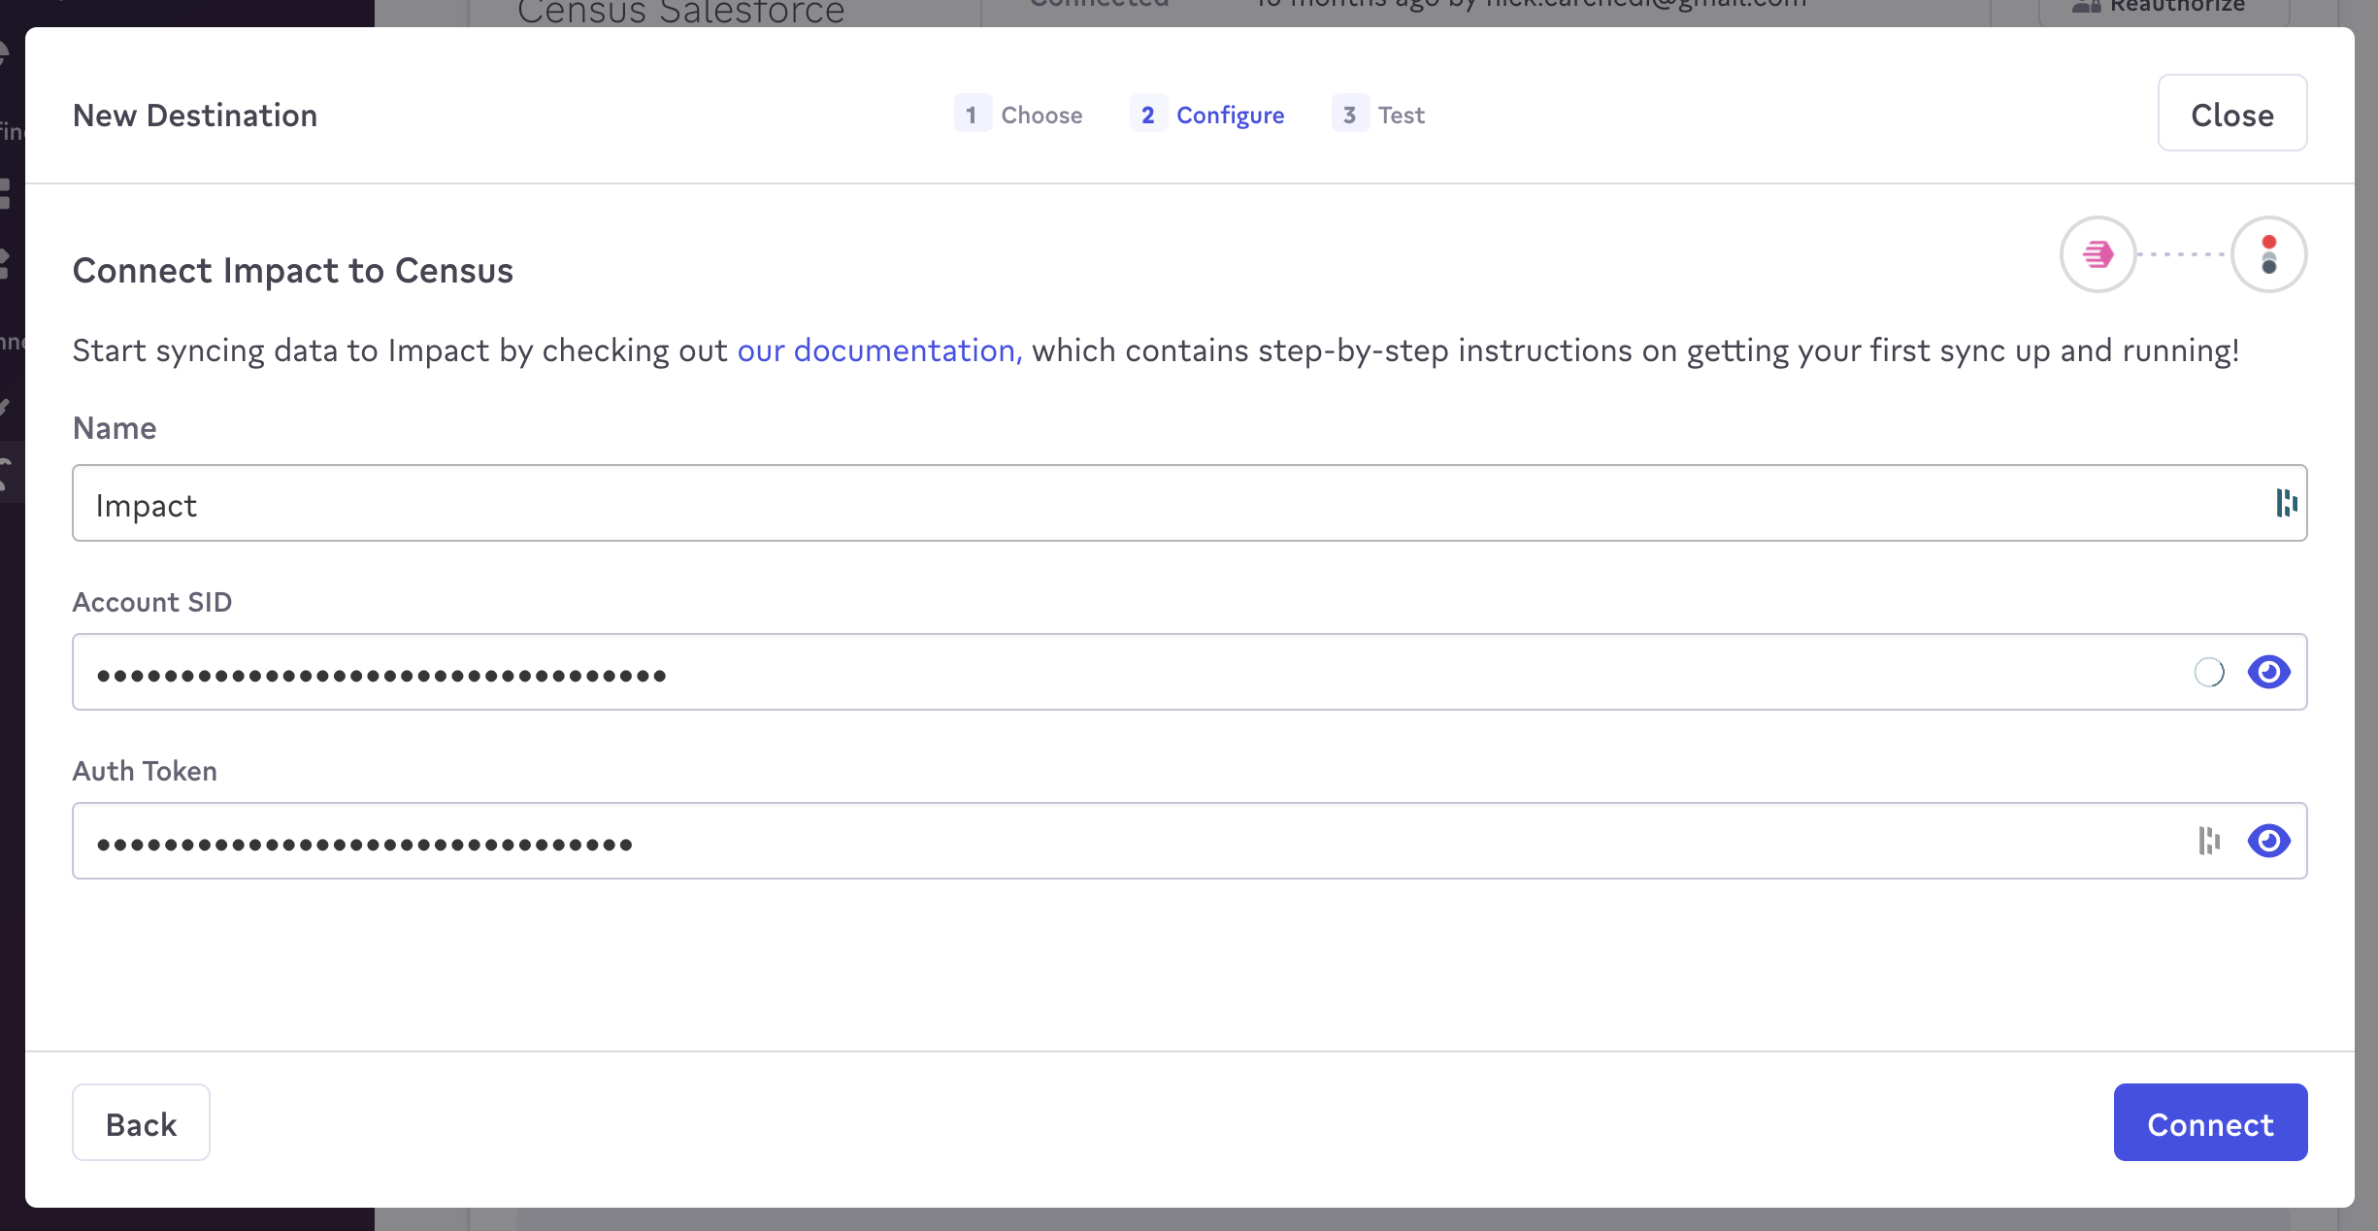Click the step number 1 badge

972,115
